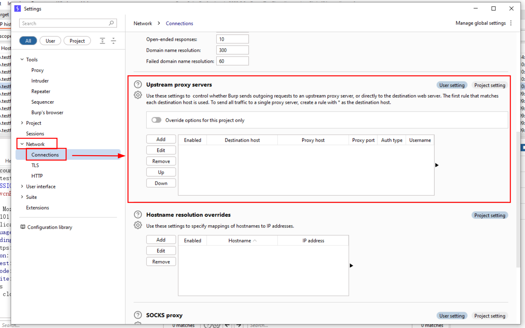525x328 pixels.
Task: Click the settings panel vertical scrollbar
Action: (x=518, y=198)
